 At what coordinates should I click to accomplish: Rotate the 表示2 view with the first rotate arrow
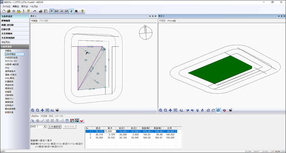tap(187, 110)
